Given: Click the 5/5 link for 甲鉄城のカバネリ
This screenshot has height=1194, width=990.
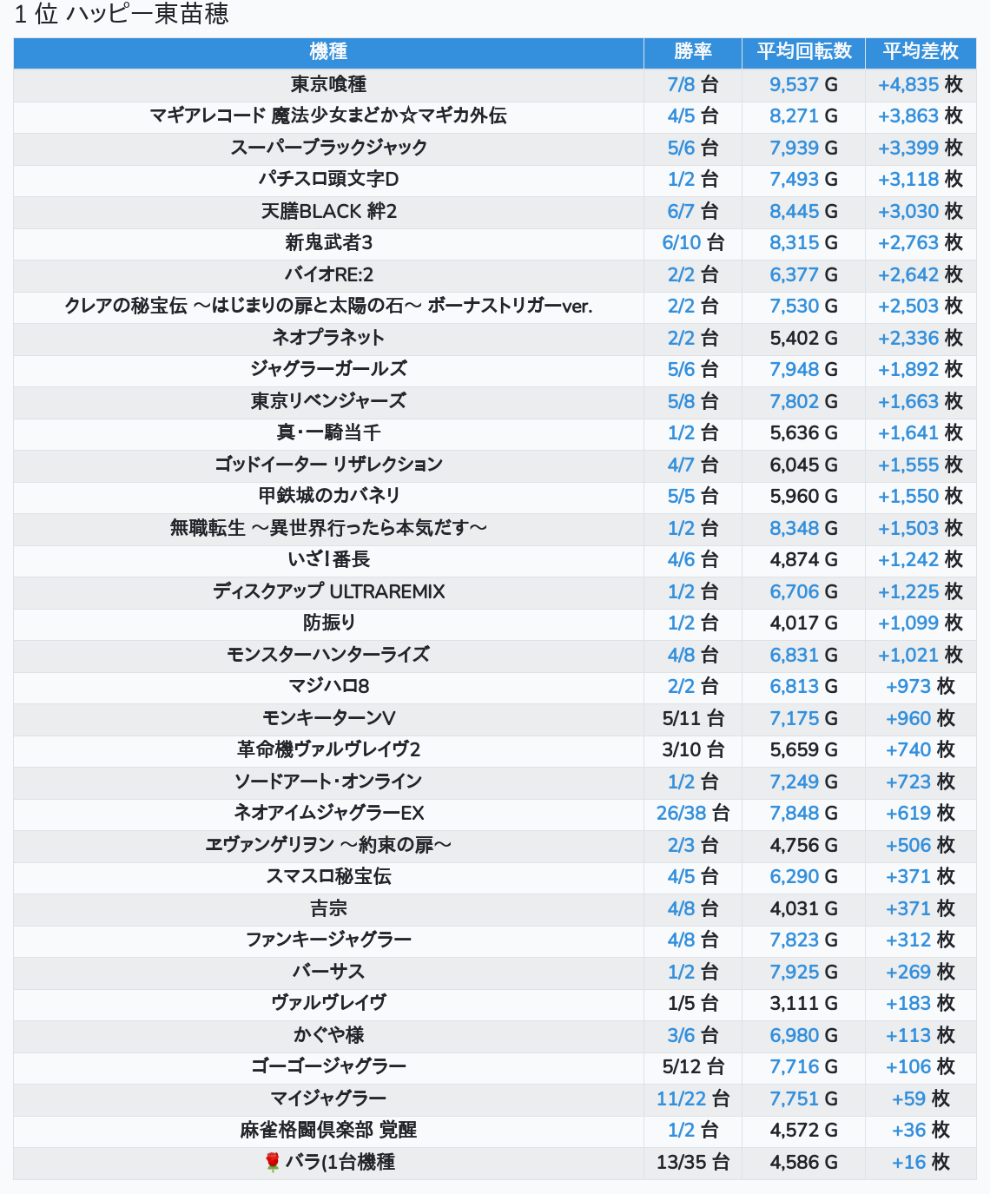Looking at the screenshot, I should [x=681, y=497].
